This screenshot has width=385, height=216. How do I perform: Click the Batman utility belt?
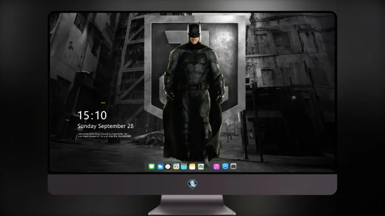click(x=194, y=87)
